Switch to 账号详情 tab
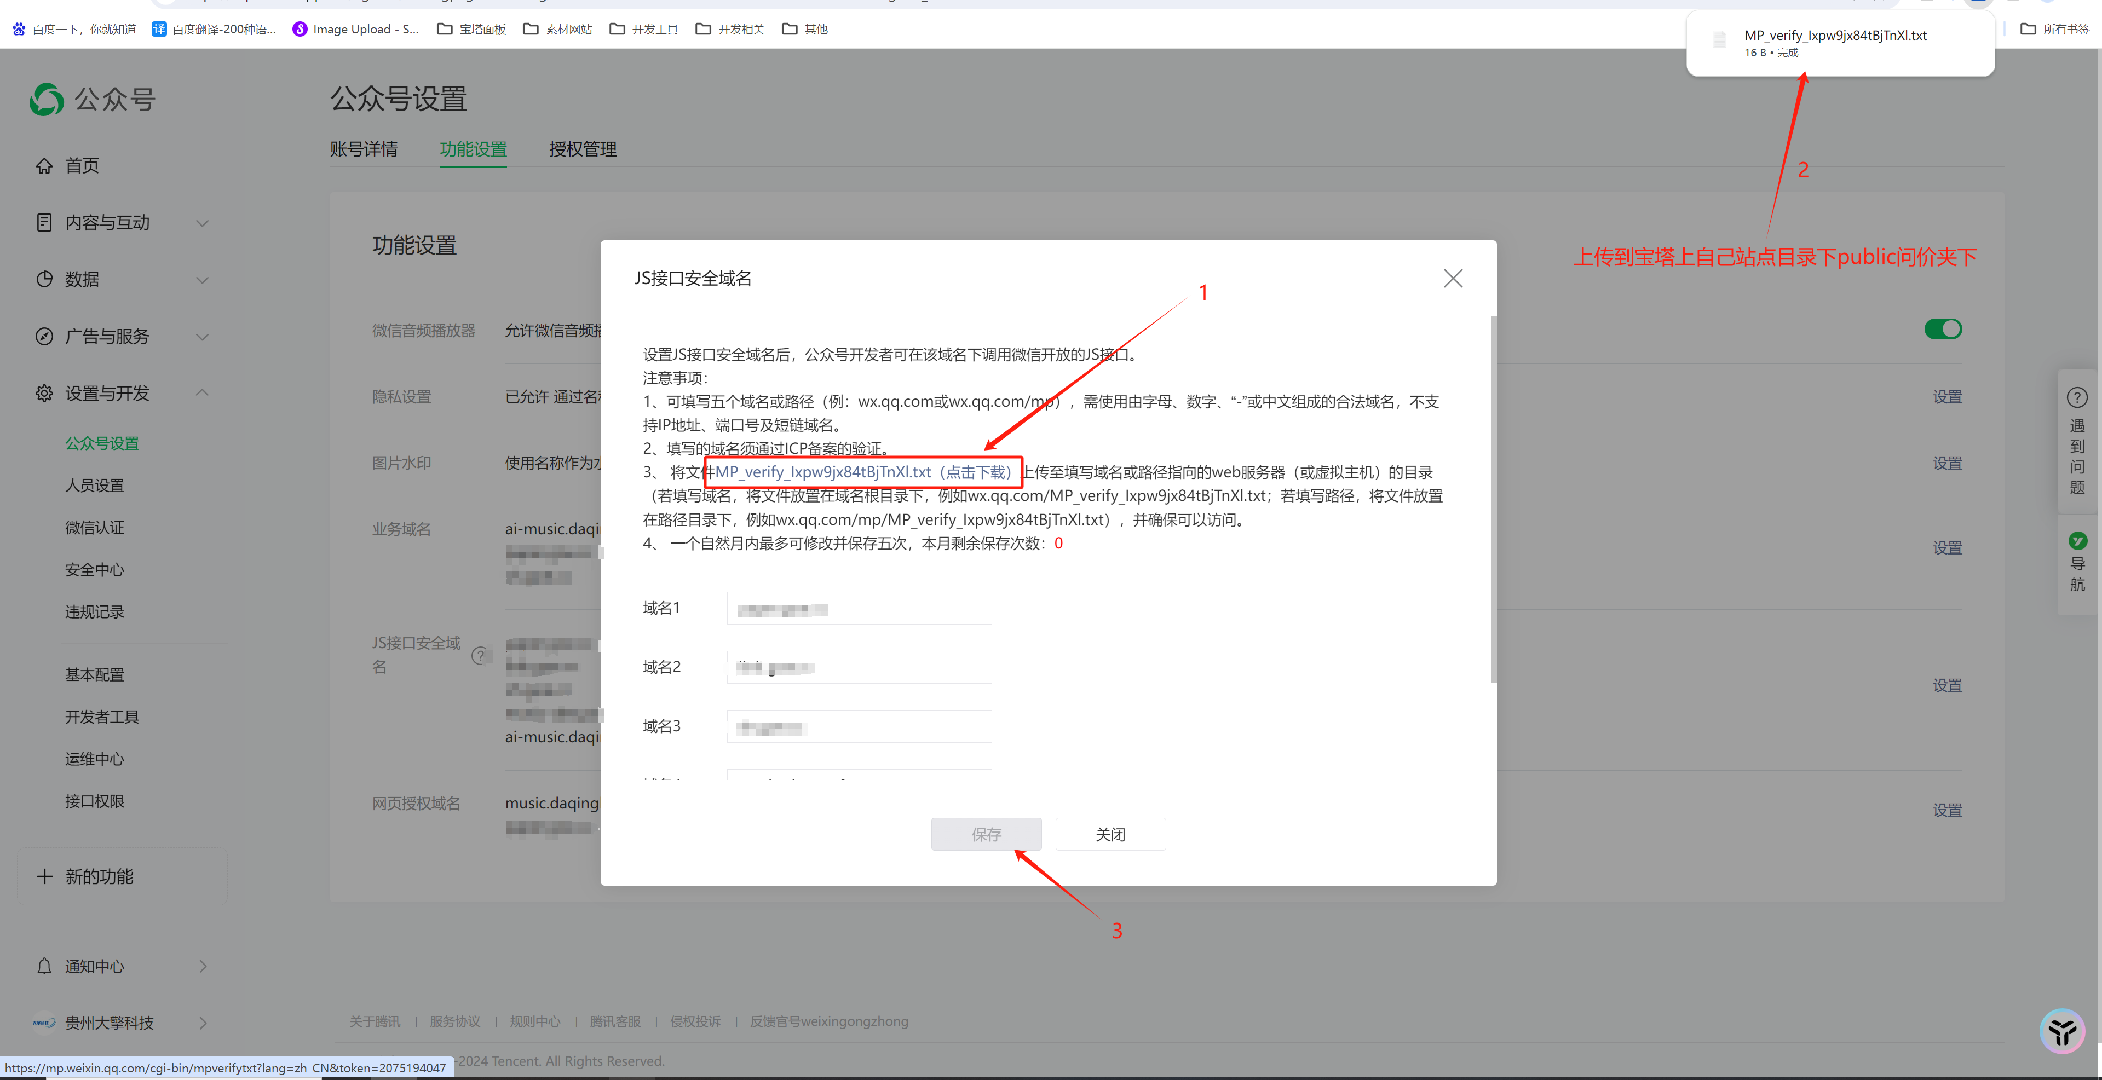The image size is (2102, 1080). point(364,149)
